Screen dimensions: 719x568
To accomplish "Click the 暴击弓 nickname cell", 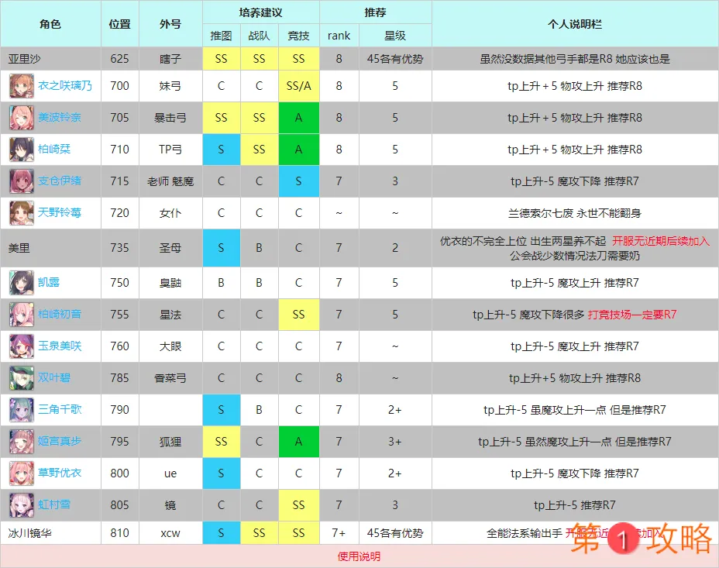I will (x=170, y=118).
